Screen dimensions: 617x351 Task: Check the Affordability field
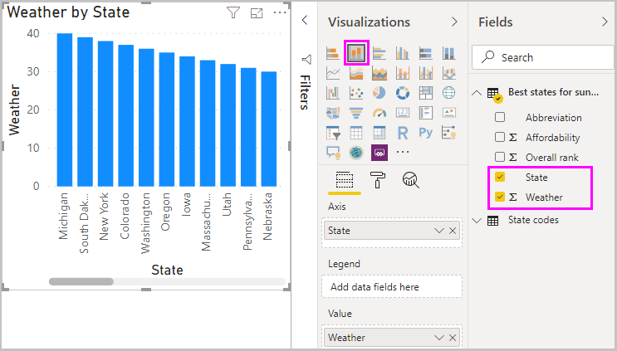click(x=500, y=137)
